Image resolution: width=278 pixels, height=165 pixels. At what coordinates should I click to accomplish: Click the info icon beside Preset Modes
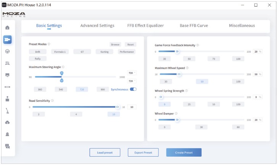pyautogui.click(x=49, y=44)
